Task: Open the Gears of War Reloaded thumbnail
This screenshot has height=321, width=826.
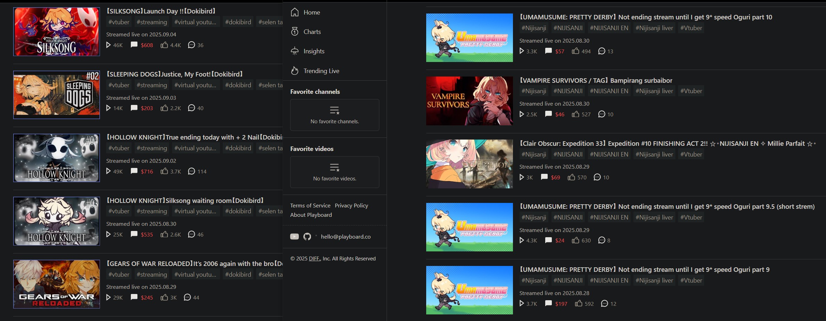Action: pos(57,284)
